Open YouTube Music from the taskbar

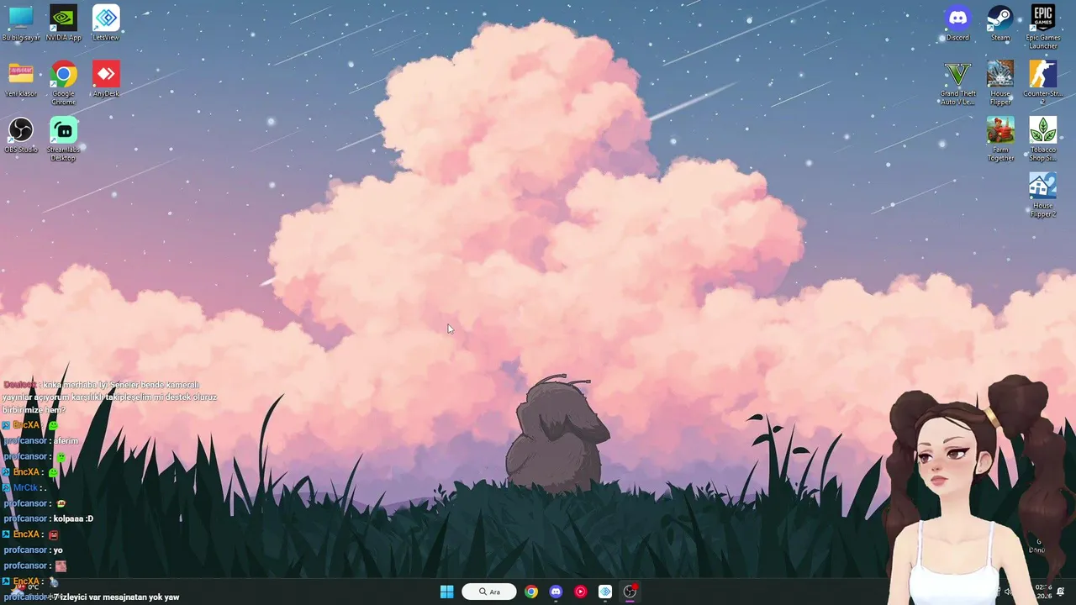[x=580, y=592]
